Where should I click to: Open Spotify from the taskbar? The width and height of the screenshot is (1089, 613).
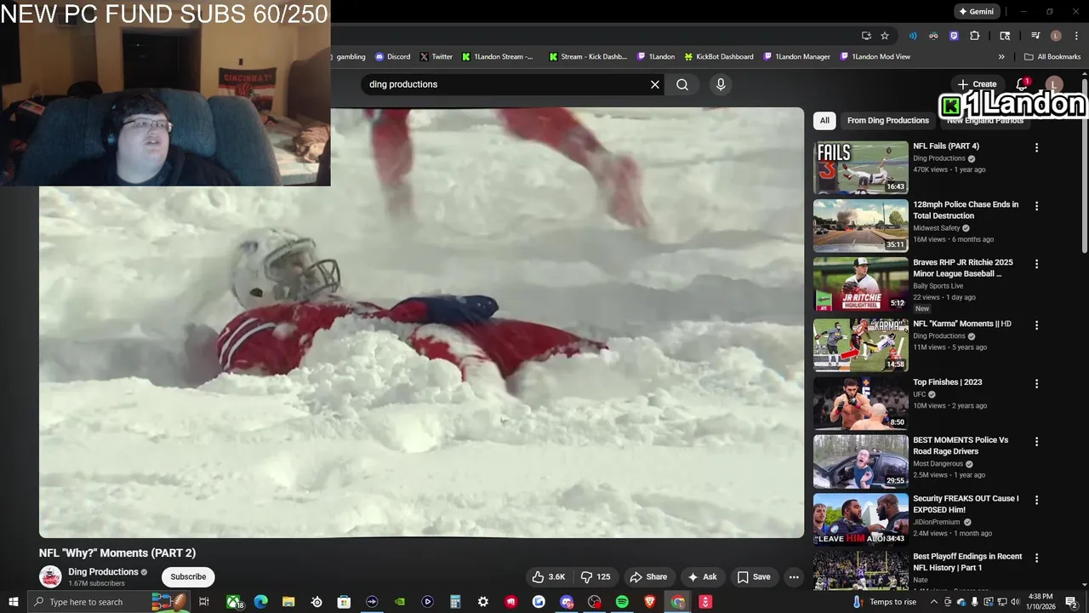click(x=622, y=602)
